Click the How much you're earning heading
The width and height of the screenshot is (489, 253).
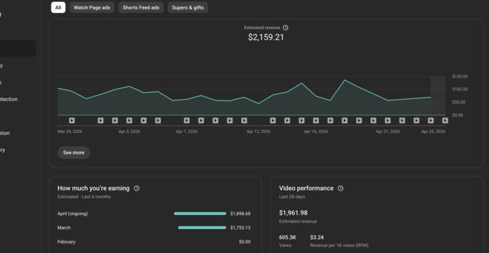pos(94,188)
